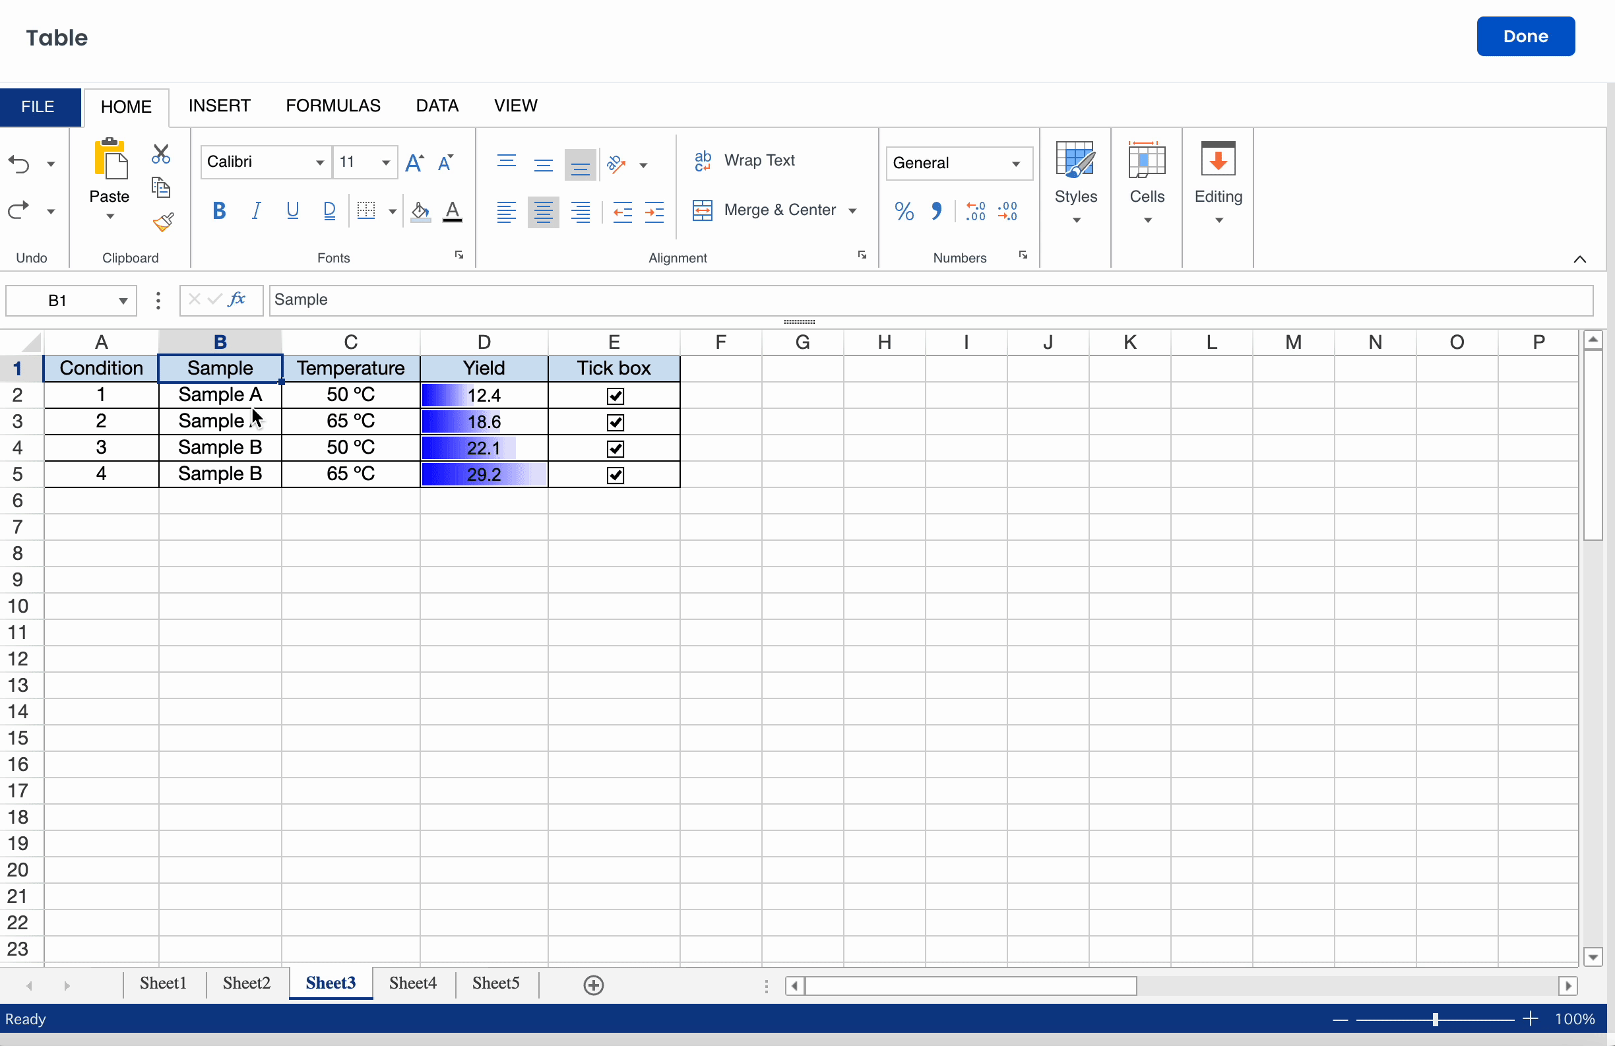The image size is (1615, 1046).
Task: Align text right
Action: (580, 212)
